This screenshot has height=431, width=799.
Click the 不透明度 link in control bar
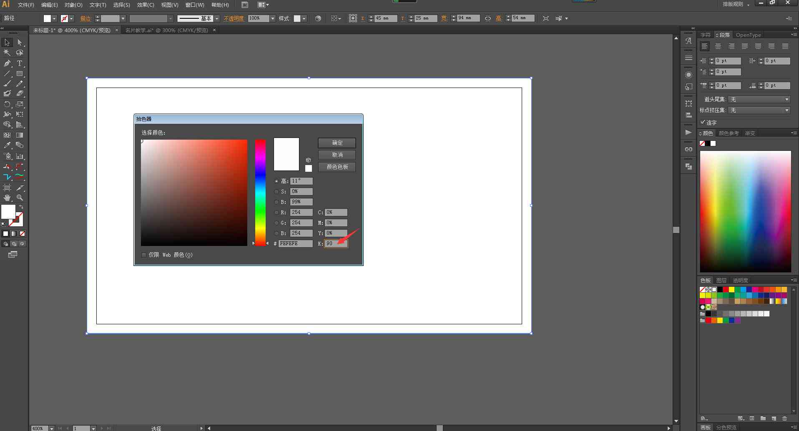click(x=234, y=18)
